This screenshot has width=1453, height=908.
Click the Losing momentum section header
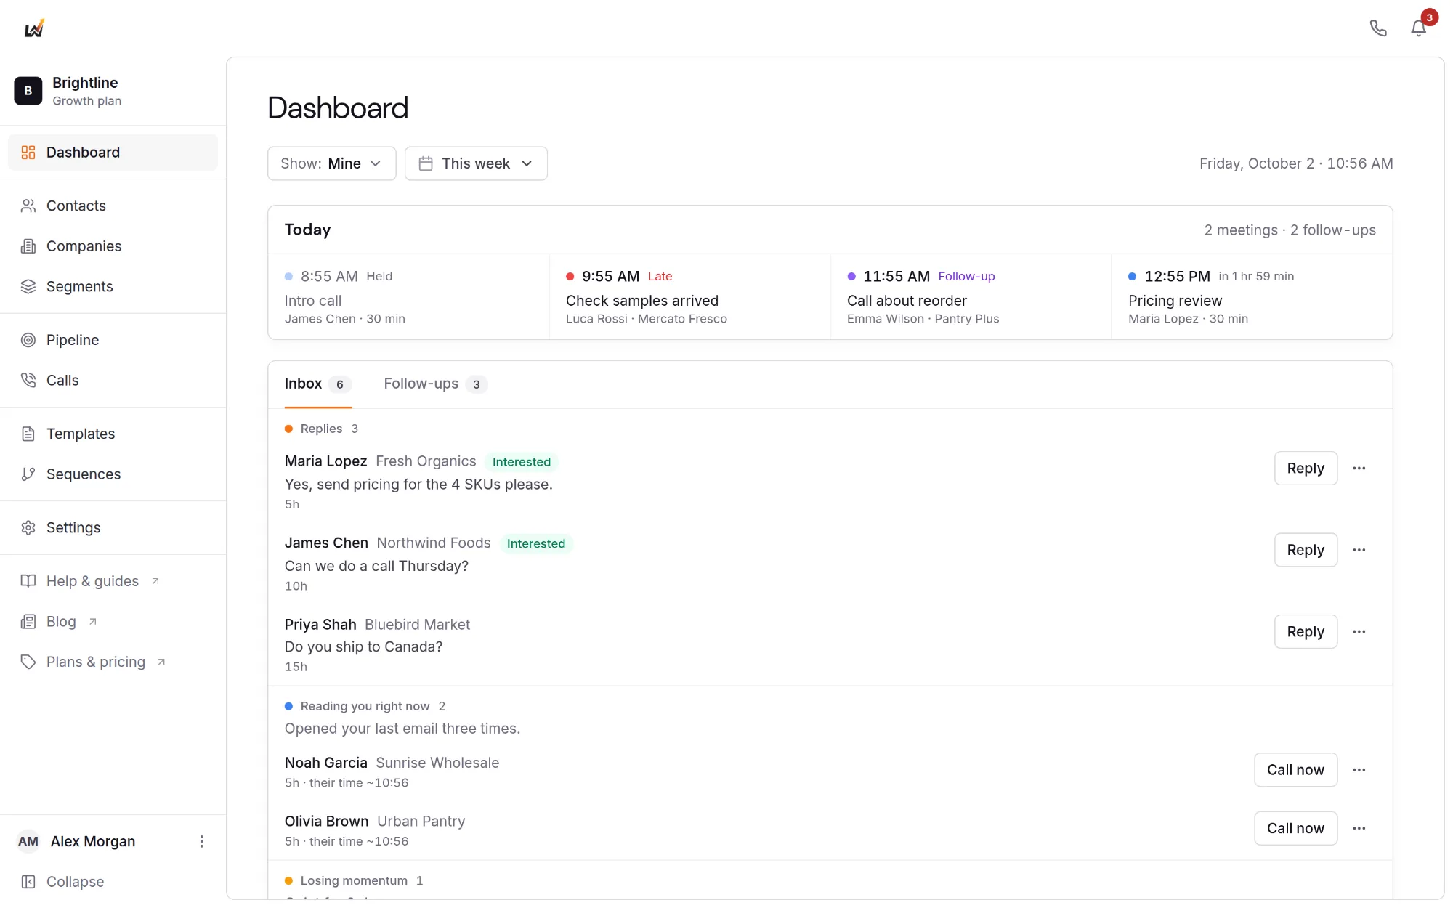355,880
